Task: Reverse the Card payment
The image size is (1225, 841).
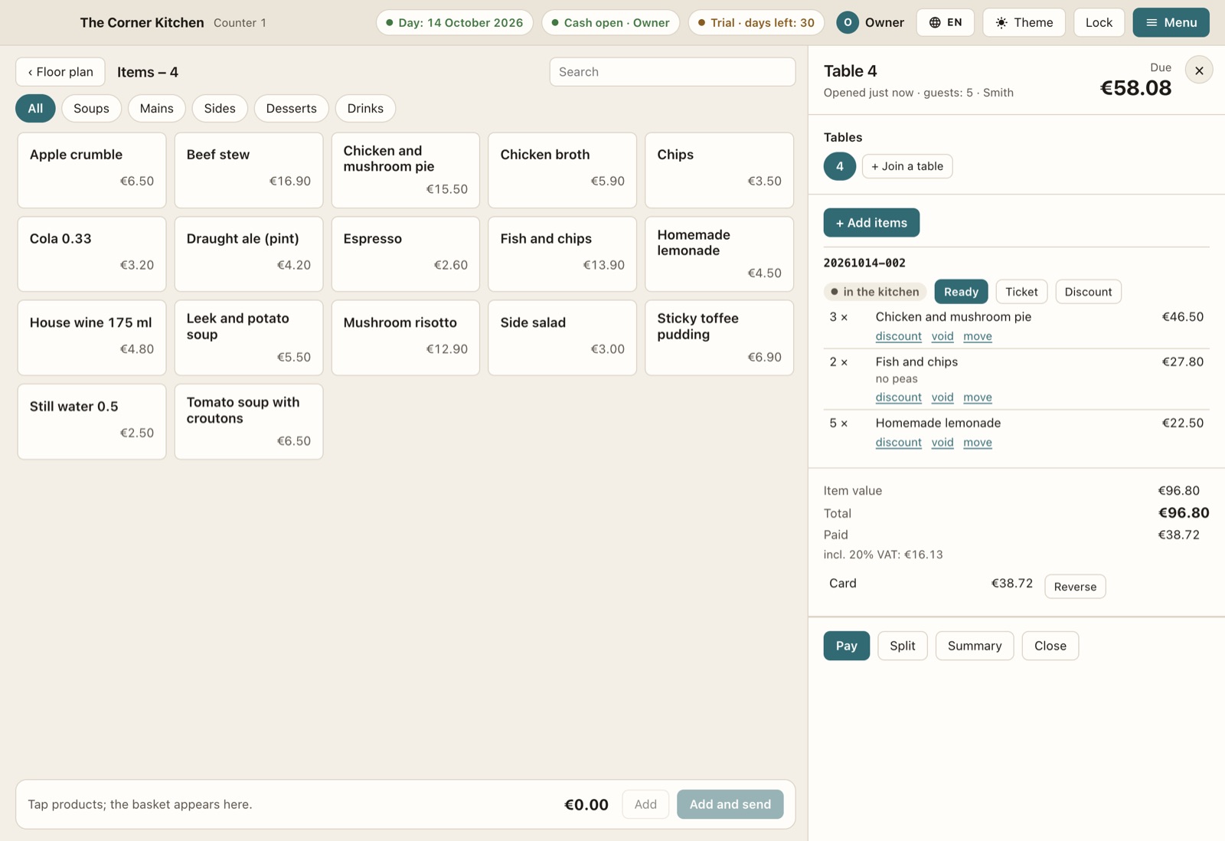Action: pos(1075,587)
